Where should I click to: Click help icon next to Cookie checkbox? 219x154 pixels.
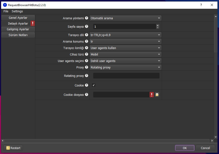(87, 85)
